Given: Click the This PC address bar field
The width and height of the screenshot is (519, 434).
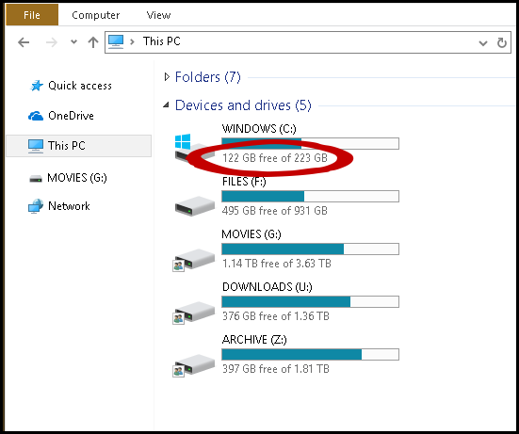Looking at the screenshot, I should (308, 42).
